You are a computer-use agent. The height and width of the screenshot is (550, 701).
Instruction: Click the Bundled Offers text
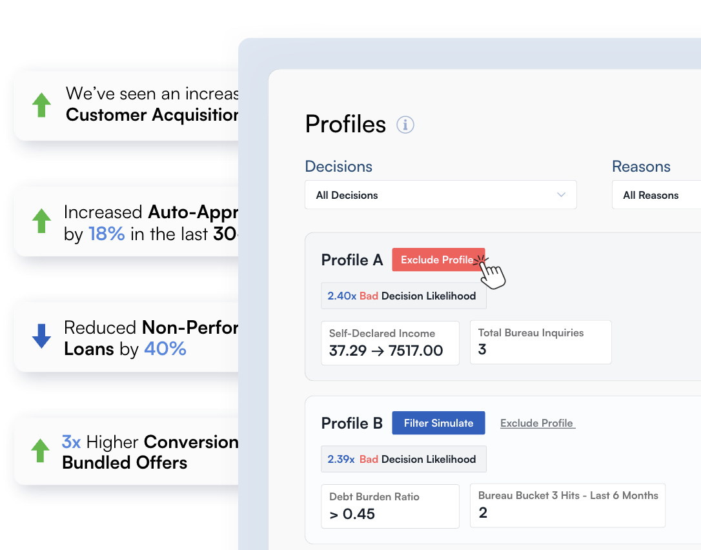pyautogui.click(x=125, y=463)
